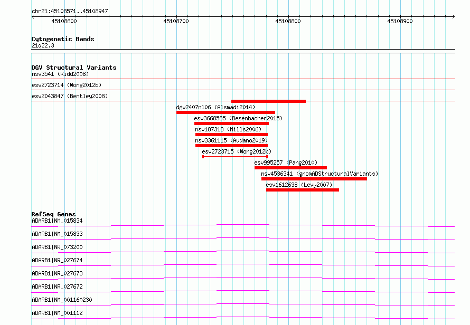Click the Cytogenetic Bands track title
This screenshot has width=470, height=325.
click(63, 39)
